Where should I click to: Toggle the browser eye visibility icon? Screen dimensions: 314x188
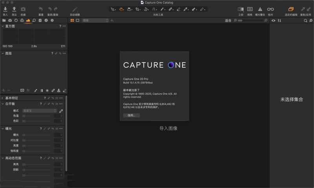273,20
